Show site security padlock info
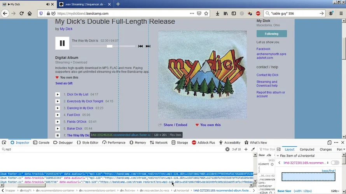Viewport: 346px width, 194px height. point(48,14)
